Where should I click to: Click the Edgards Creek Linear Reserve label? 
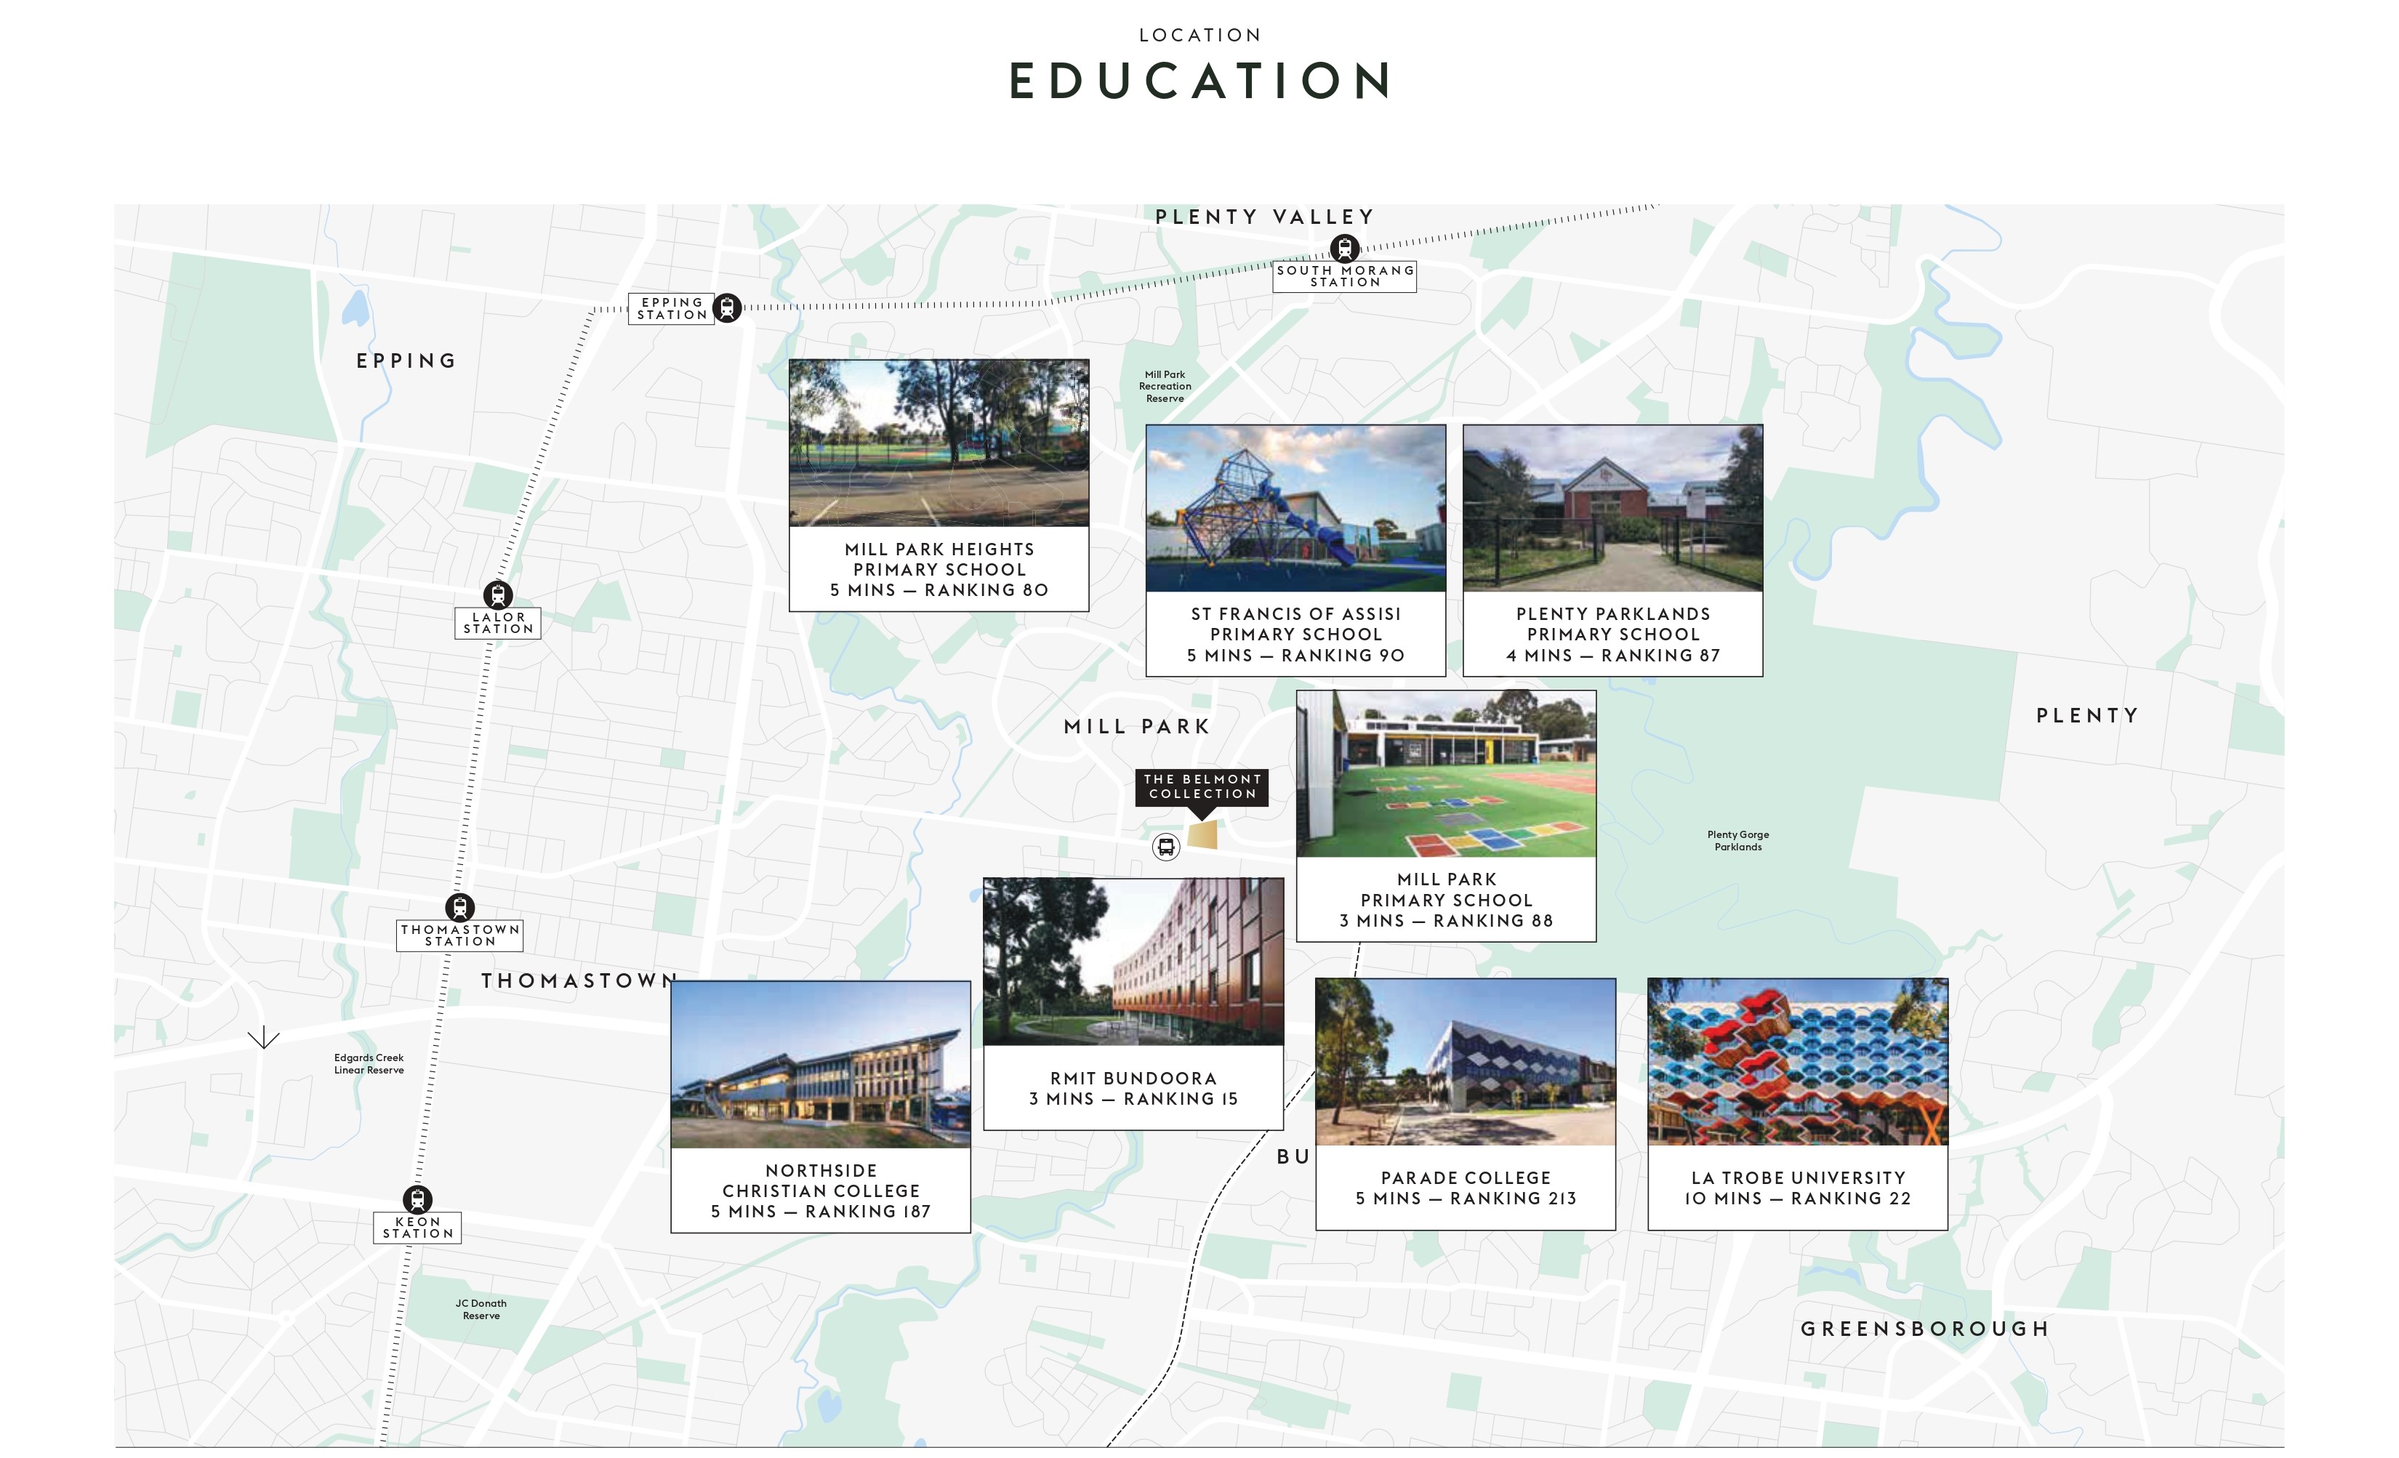pos(368,1064)
